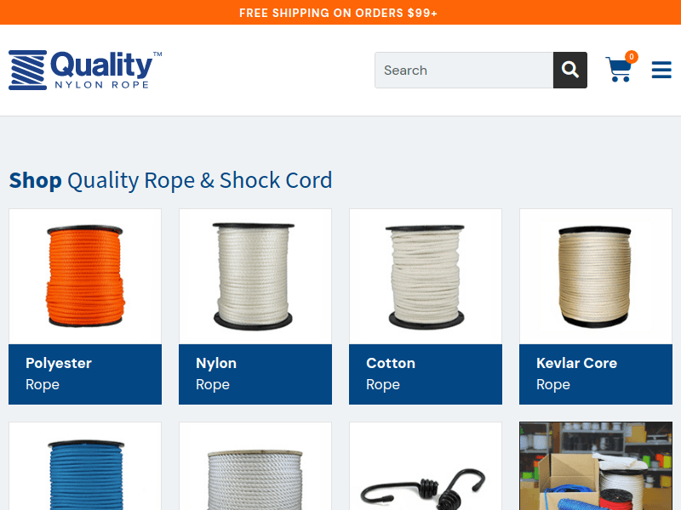The image size is (681, 510).
Task: Click the magnifying glass search button
Action: [569, 71]
